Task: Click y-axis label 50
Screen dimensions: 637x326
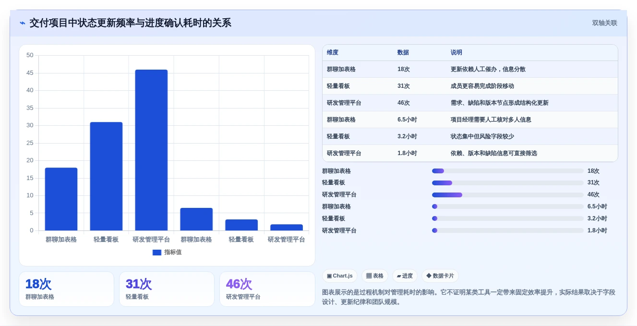Action: (30, 55)
